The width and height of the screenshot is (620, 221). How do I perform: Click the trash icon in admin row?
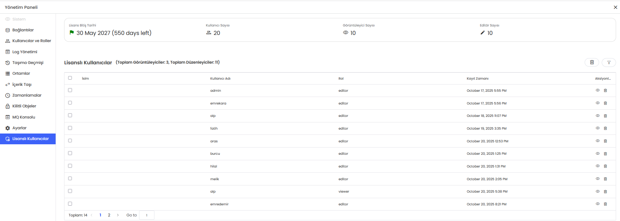point(605,90)
